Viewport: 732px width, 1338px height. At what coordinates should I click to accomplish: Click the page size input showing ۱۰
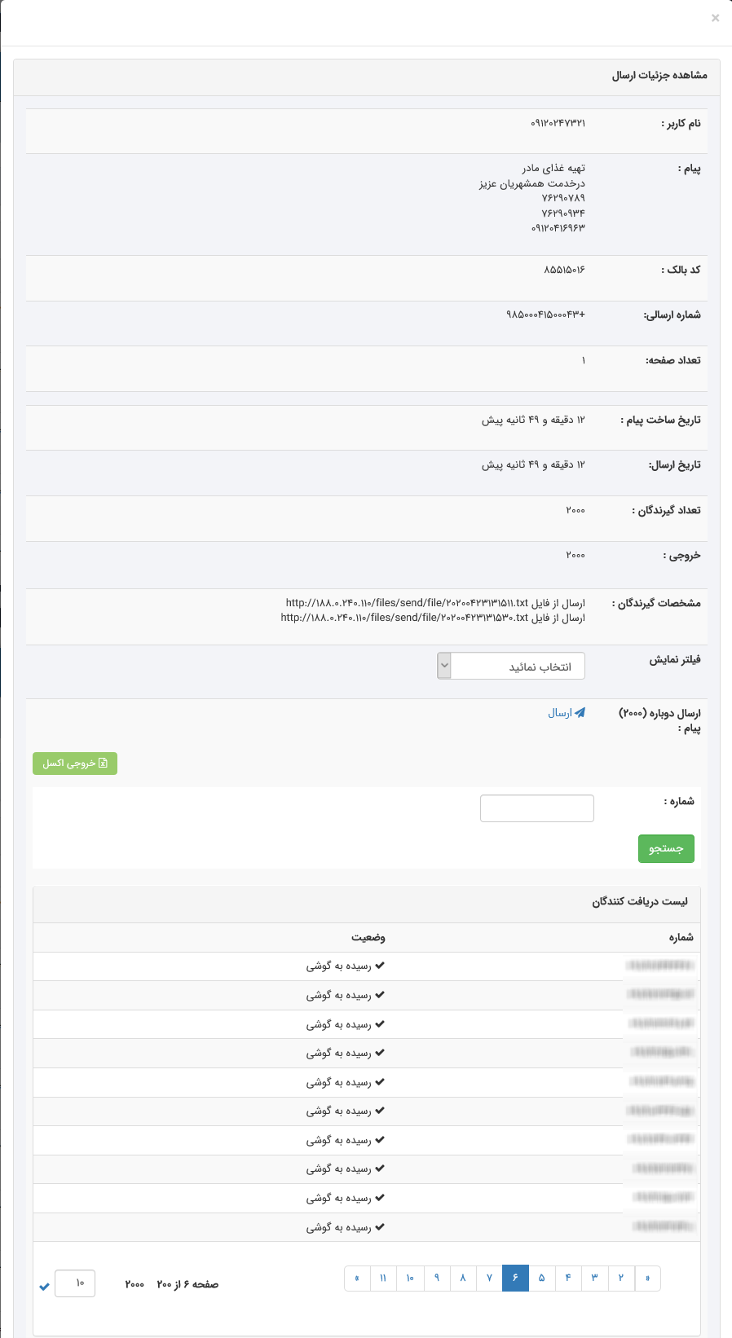75,1283
